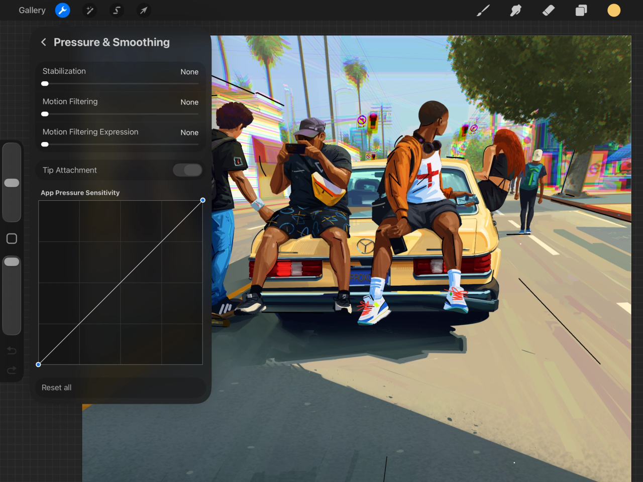Open the Gallery view
Viewport: 643px width, 482px height.
click(x=32, y=10)
